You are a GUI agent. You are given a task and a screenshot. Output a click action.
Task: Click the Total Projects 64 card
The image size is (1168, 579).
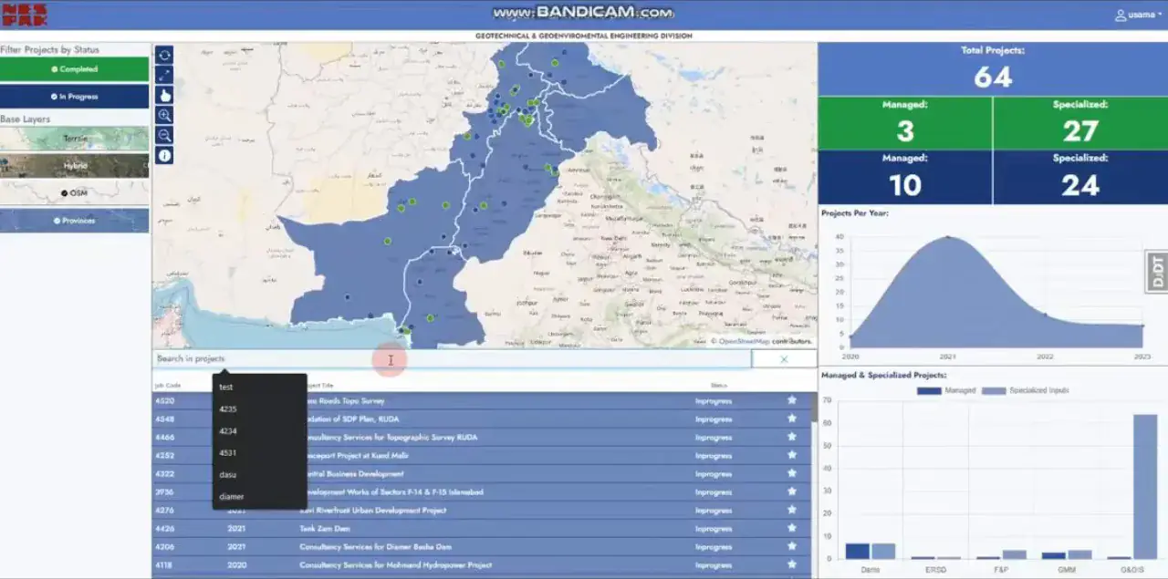993,68
